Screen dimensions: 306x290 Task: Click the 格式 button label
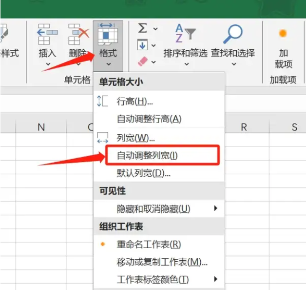[108, 53]
